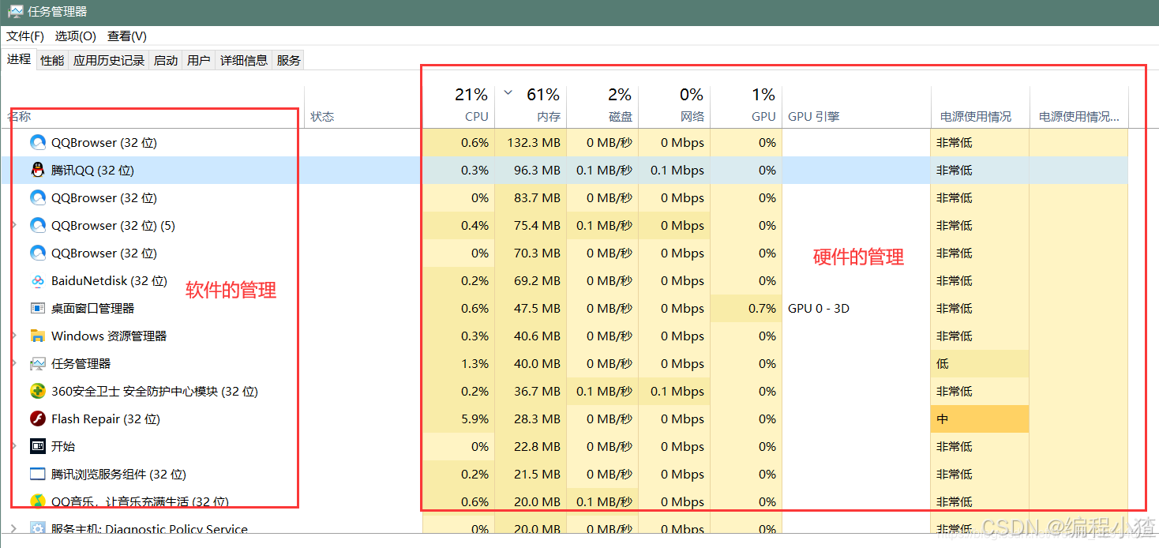Click the 腾讯QQ (32 位) name text
The height and width of the screenshot is (548, 1159).
92,171
